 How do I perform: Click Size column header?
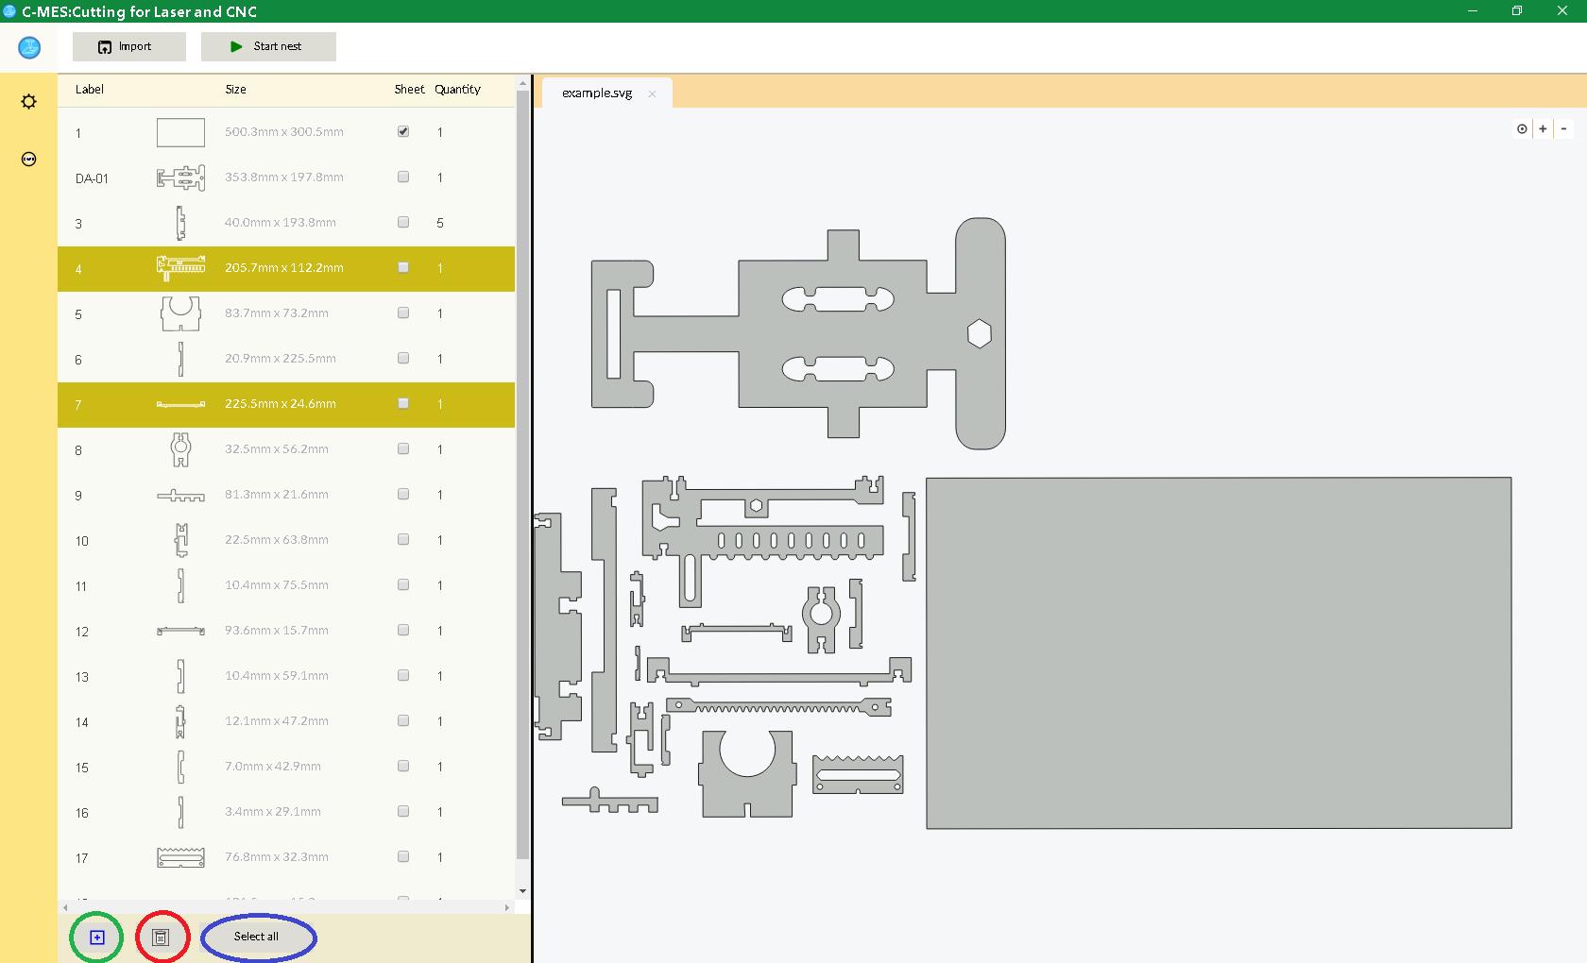tap(236, 90)
